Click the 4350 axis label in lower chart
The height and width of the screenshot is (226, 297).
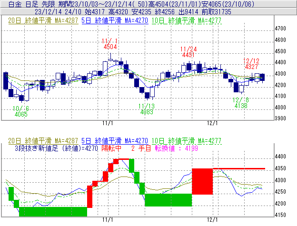click(280, 168)
